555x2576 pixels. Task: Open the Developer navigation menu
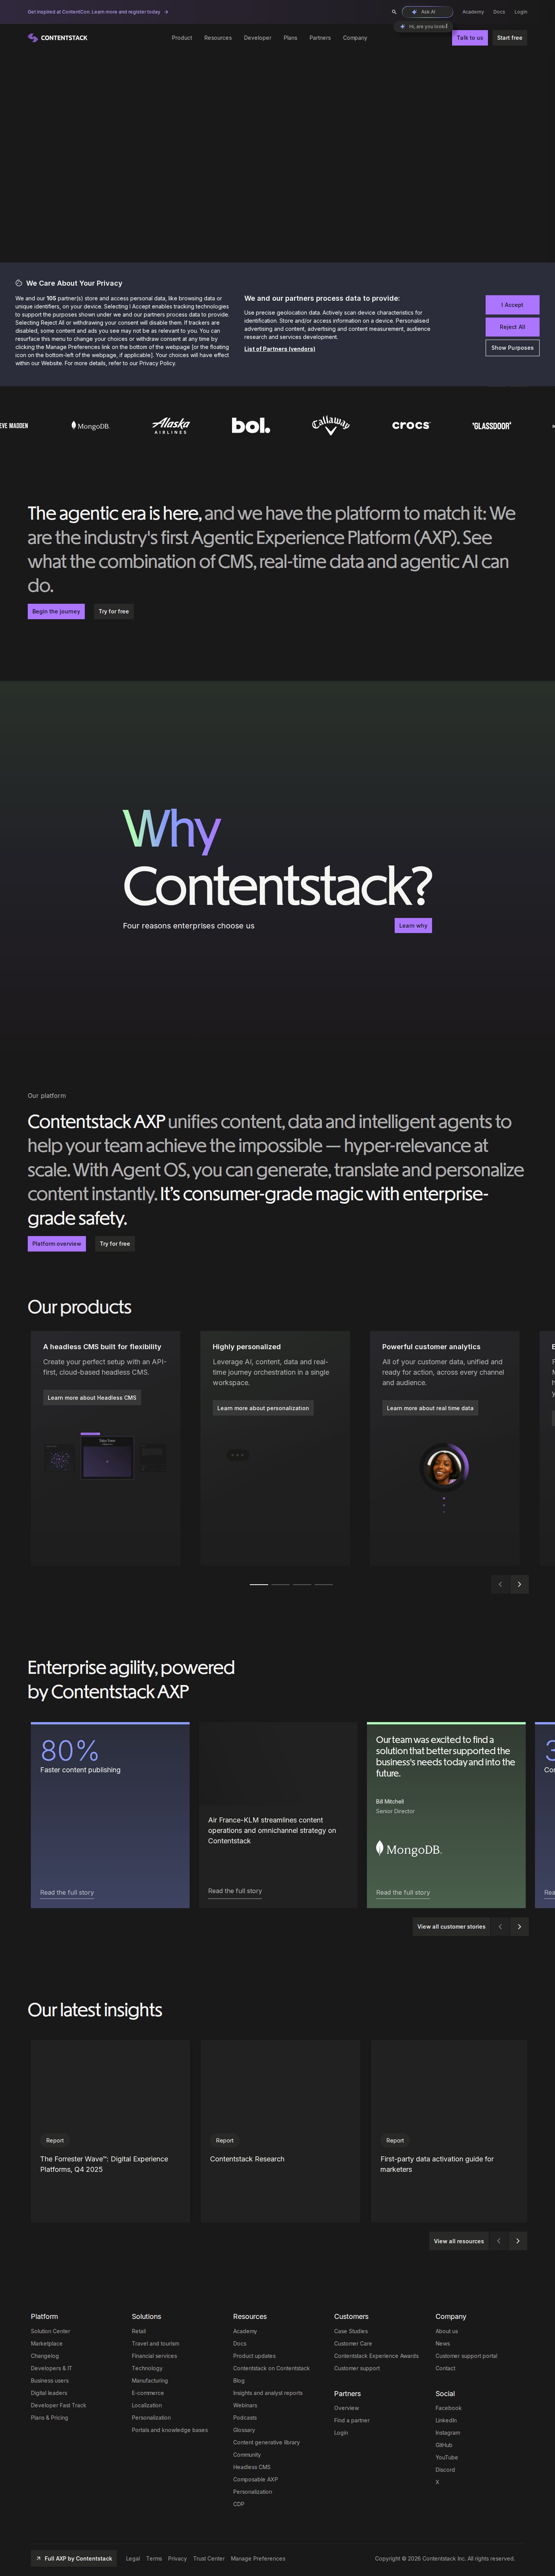[257, 38]
